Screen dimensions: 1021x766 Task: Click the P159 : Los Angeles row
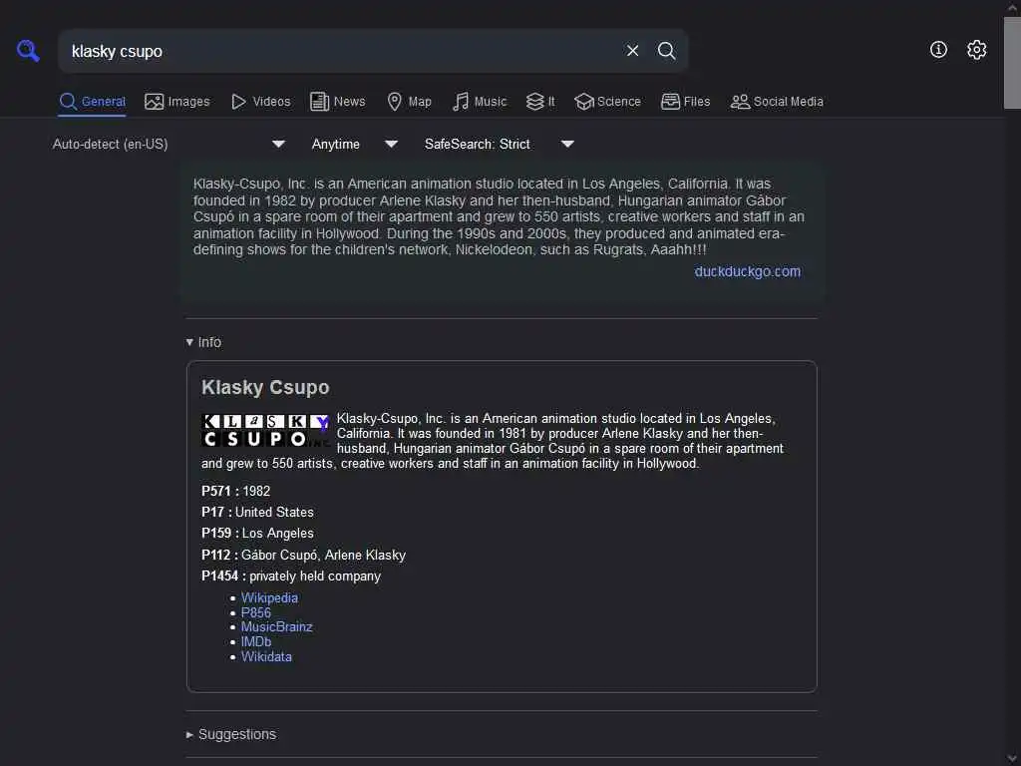tap(258, 533)
